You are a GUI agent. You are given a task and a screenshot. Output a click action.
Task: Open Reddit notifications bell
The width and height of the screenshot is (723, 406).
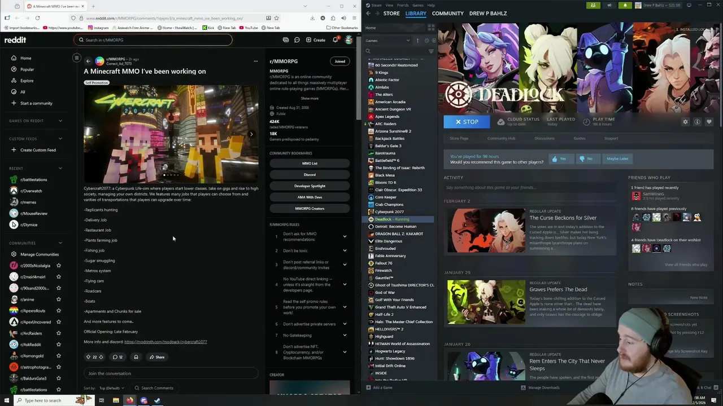tap(335, 40)
